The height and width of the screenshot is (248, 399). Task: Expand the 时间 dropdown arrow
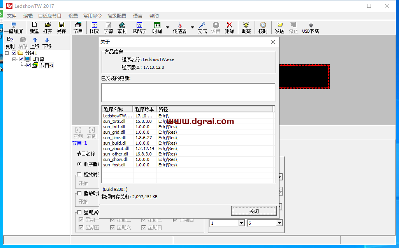coord(167,28)
